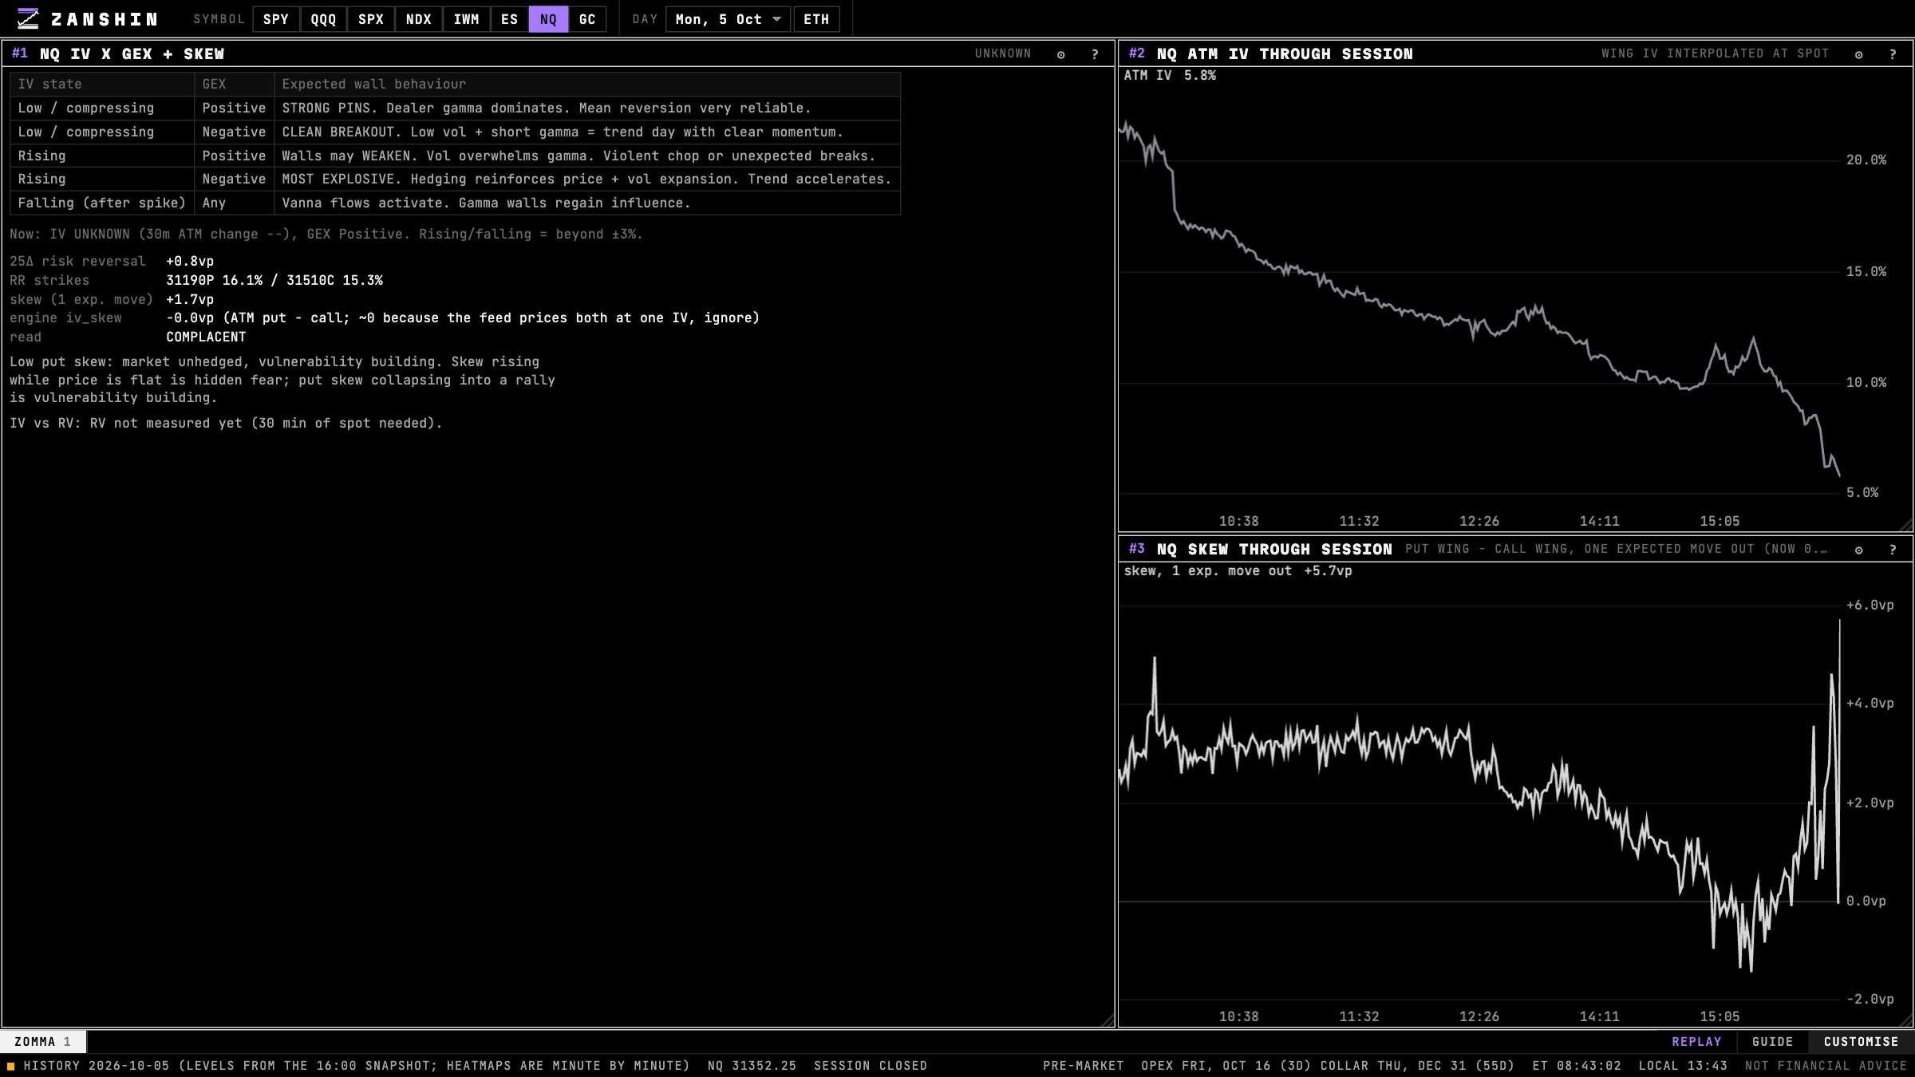Select SPY symbol

[276, 19]
